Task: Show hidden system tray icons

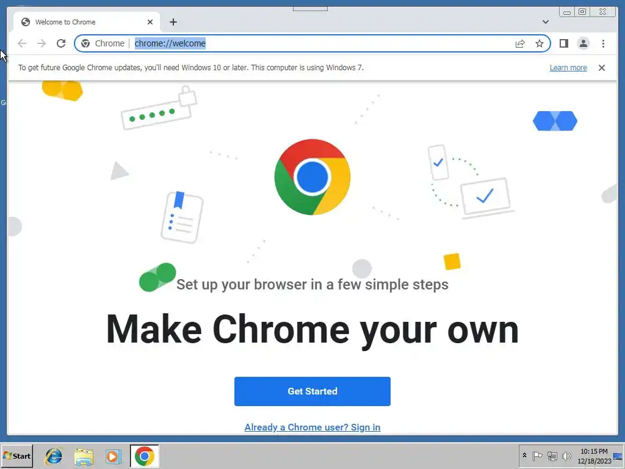Action: (x=524, y=456)
